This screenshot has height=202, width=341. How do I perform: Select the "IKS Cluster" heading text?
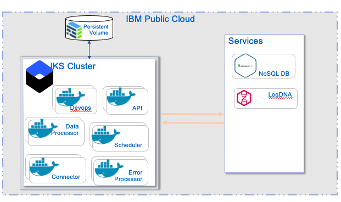click(x=72, y=66)
